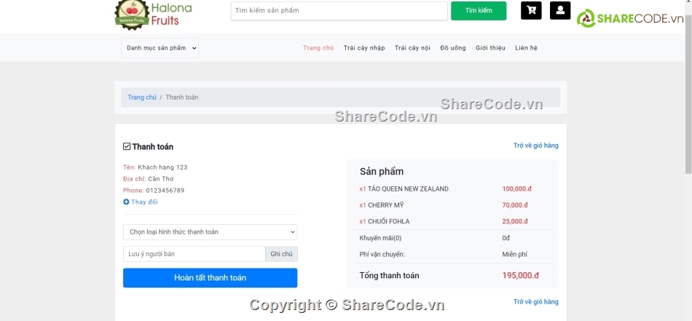Select the Trái cây nội menu item
This screenshot has height=321, width=692.
click(x=412, y=48)
